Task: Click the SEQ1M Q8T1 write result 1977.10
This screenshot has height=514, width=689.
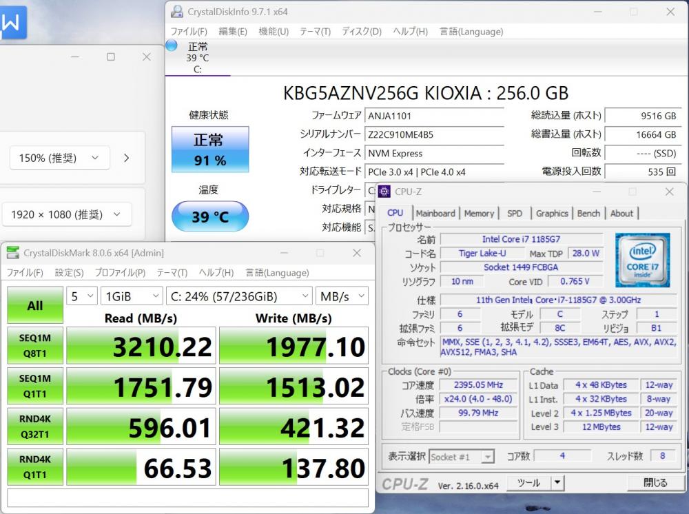Action: [x=294, y=346]
